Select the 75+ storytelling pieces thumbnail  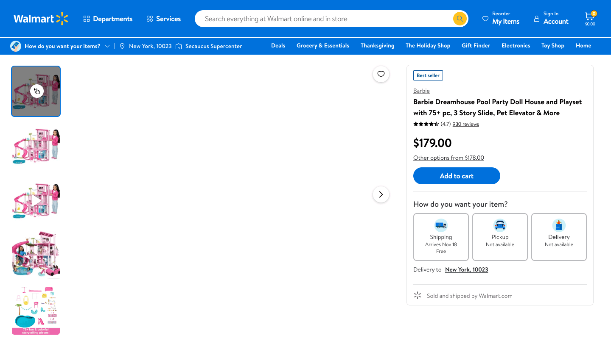36,311
